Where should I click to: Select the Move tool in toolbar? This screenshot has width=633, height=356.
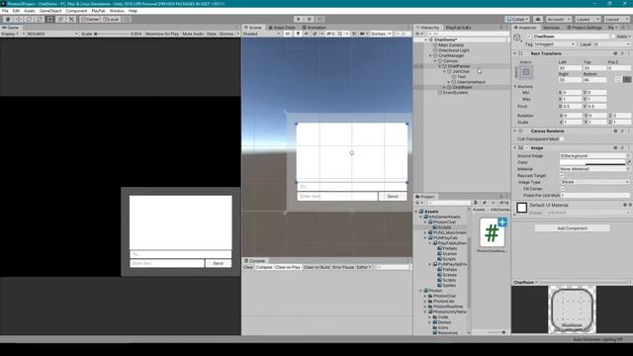[18, 19]
